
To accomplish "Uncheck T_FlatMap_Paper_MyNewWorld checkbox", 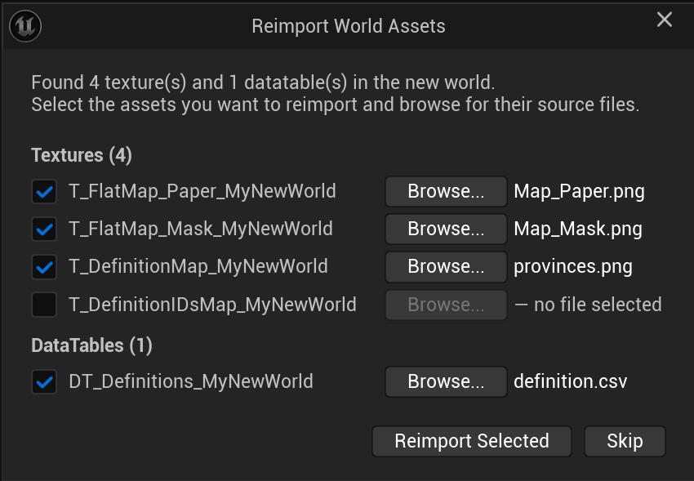I will pos(44,192).
